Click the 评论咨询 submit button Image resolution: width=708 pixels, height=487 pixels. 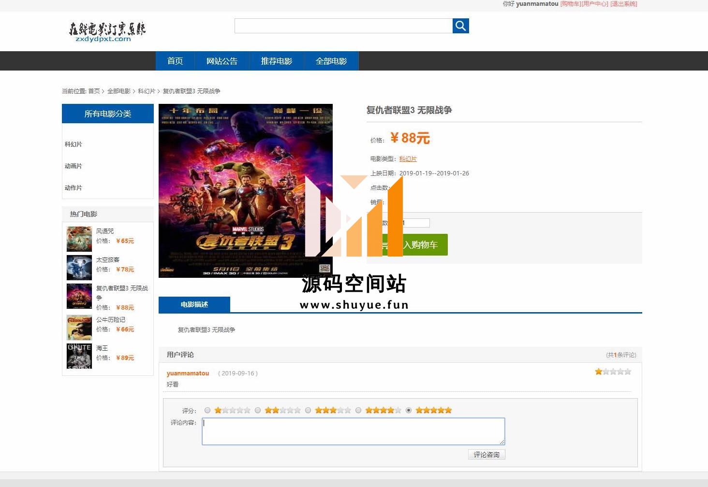[487, 455]
